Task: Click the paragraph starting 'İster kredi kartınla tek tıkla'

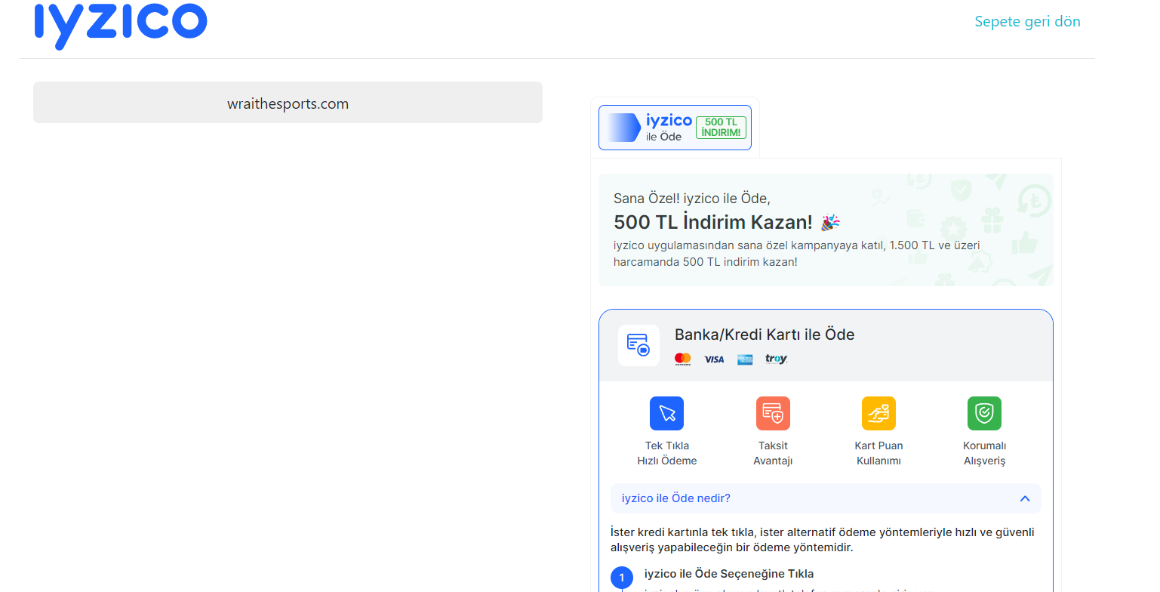Action: click(823, 540)
